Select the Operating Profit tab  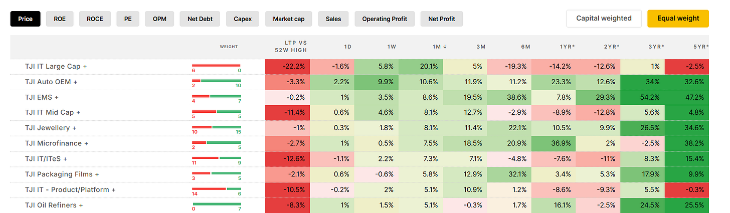tap(385, 19)
